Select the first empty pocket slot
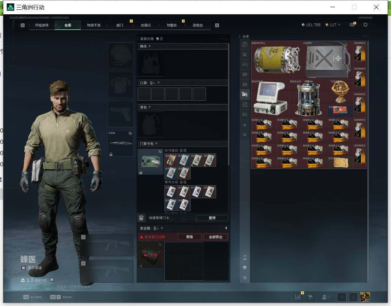The height and width of the screenshot is (306, 391). click(144, 94)
